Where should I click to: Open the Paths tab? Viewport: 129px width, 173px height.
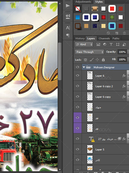(x=116, y=38)
